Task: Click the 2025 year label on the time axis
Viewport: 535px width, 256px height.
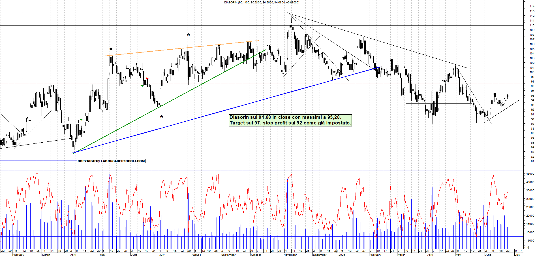Action: (x=342, y=255)
